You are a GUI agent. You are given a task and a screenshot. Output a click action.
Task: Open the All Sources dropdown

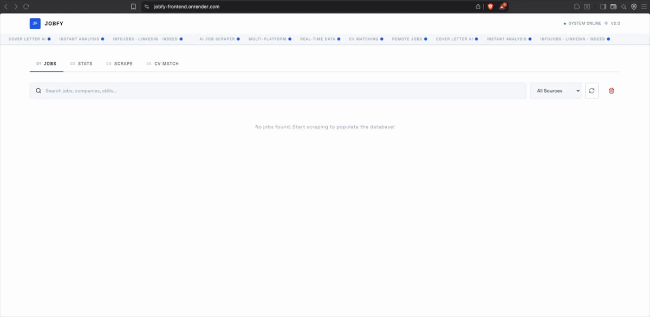click(x=555, y=90)
